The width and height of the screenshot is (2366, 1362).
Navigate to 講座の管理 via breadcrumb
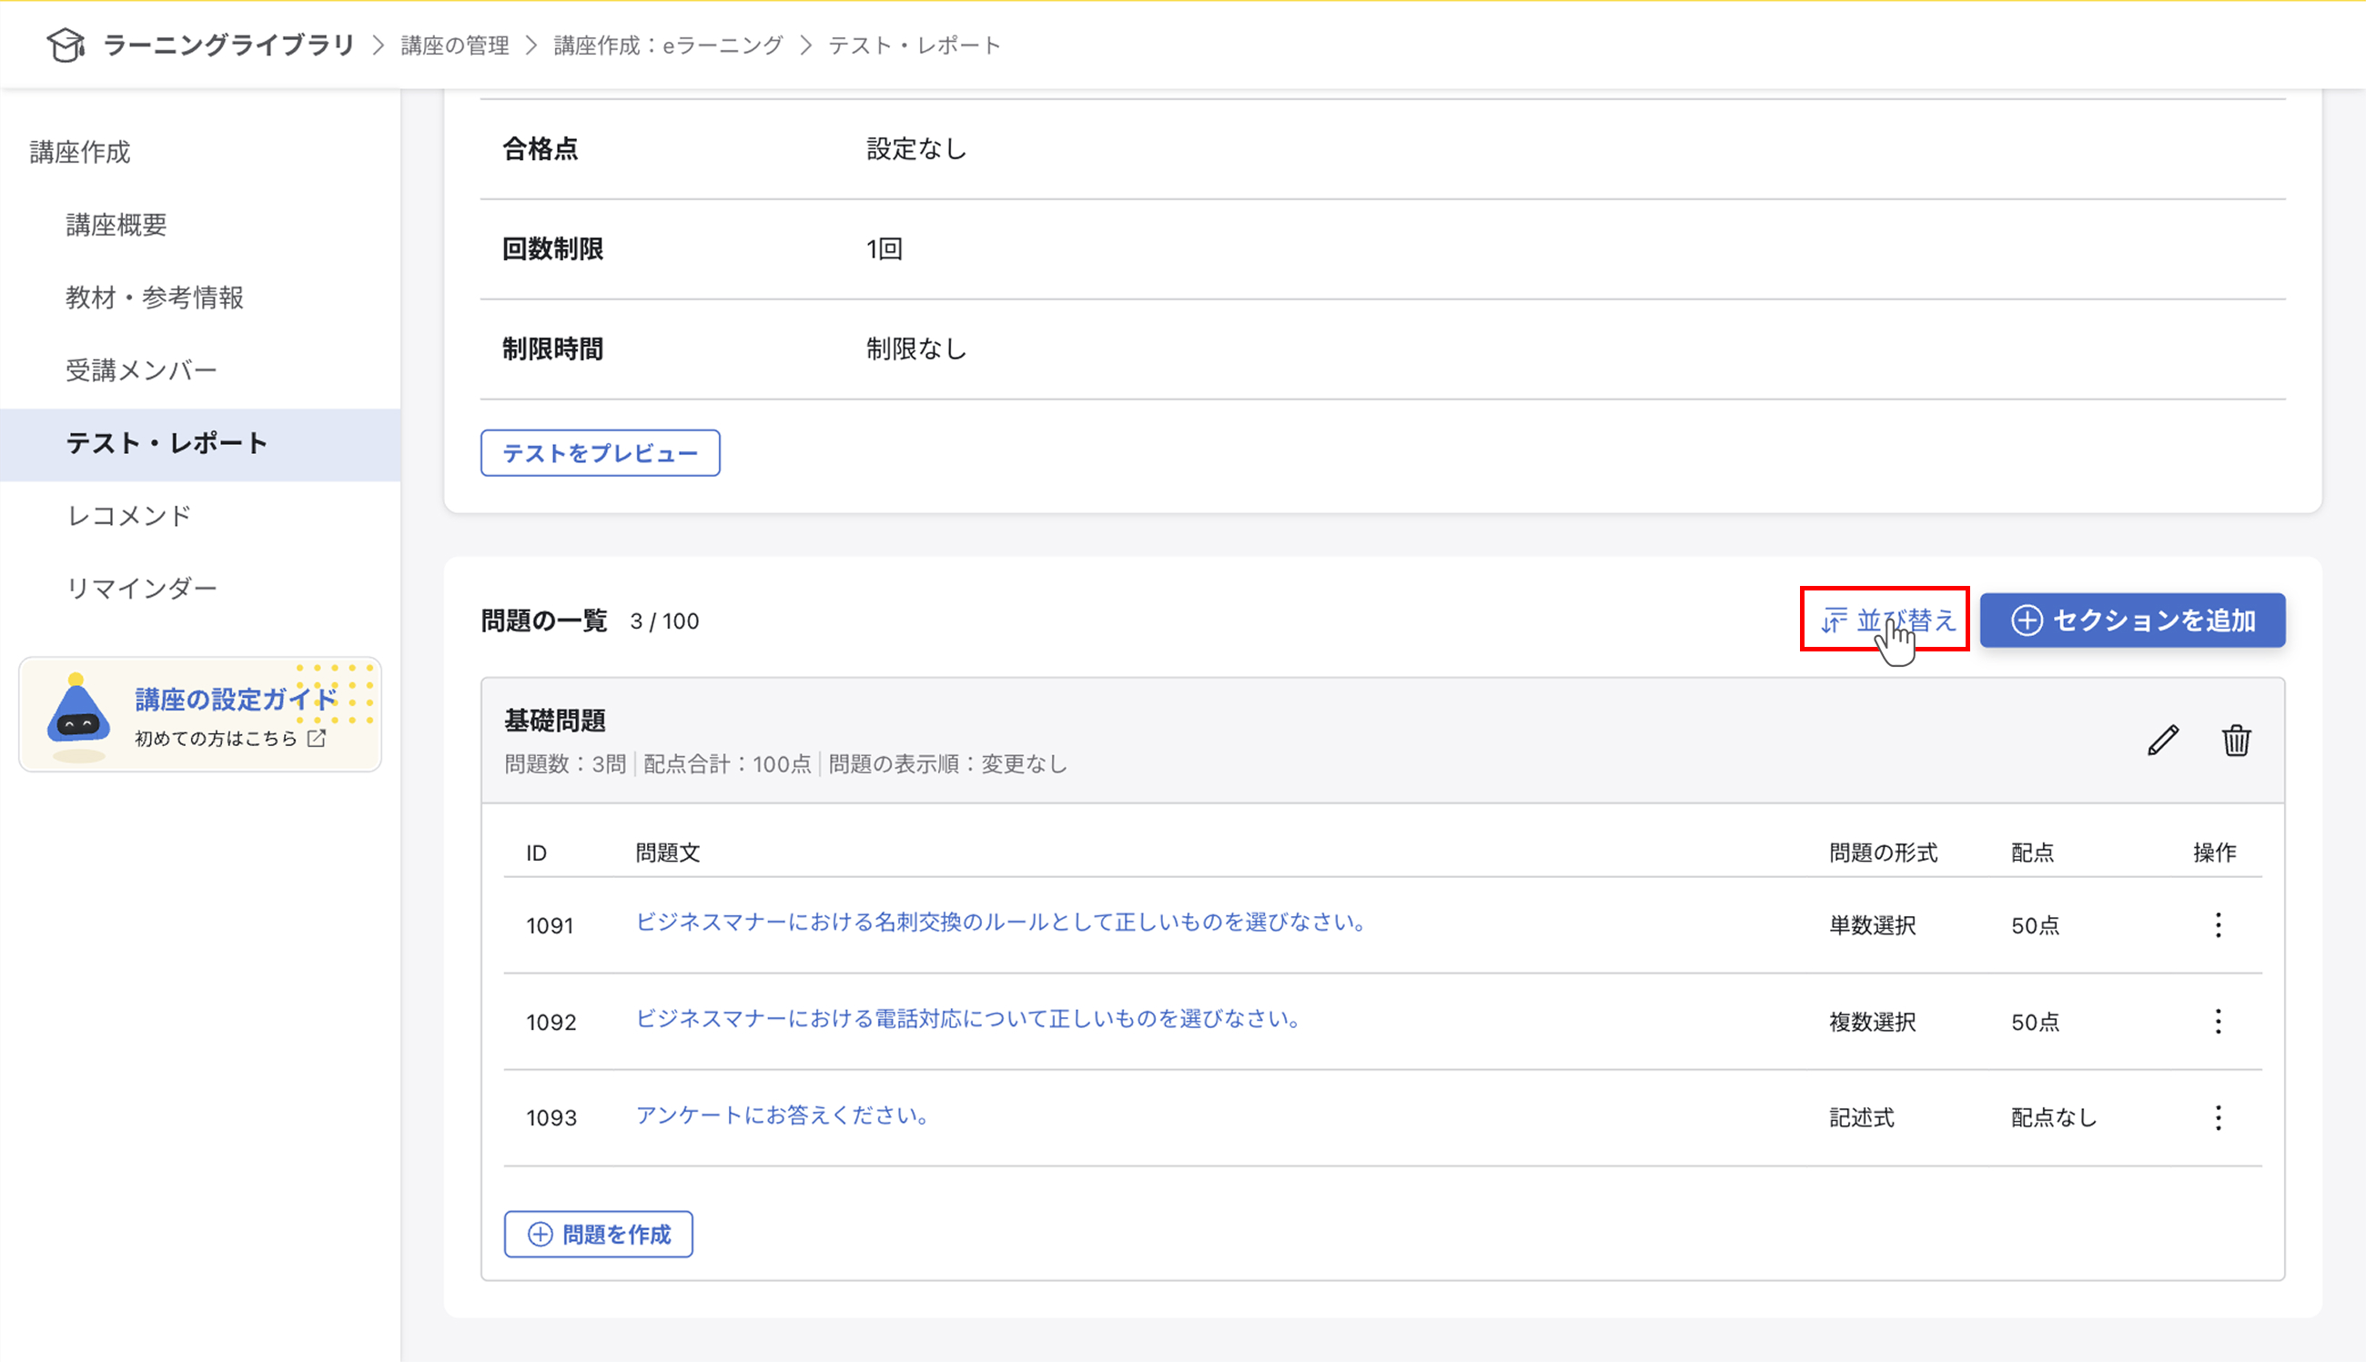pyautogui.click(x=454, y=44)
